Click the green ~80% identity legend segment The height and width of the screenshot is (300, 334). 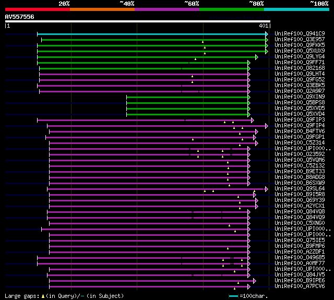click(x=232, y=9)
